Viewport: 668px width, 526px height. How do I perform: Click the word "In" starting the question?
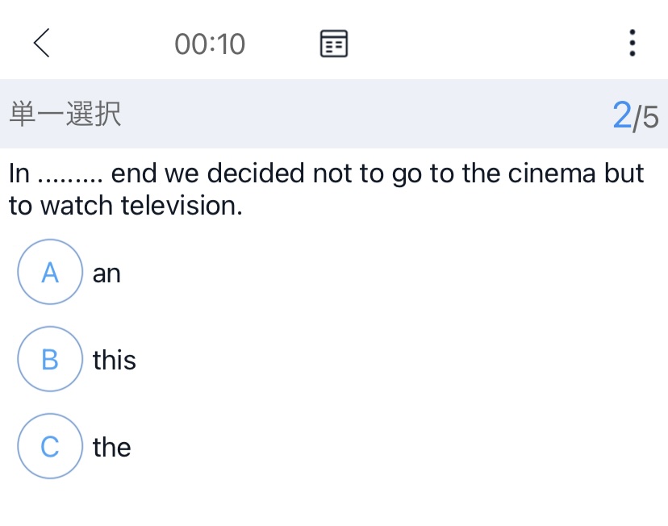click(19, 173)
